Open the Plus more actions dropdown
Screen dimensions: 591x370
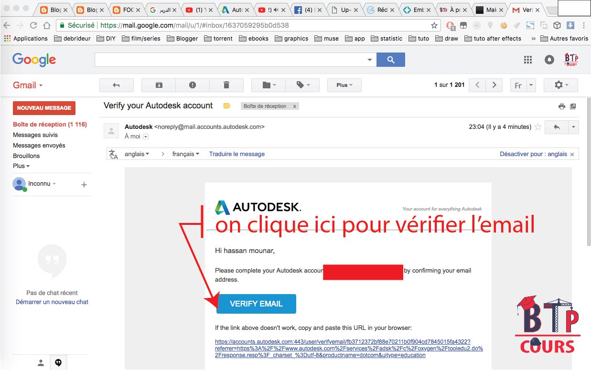pos(344,85)
